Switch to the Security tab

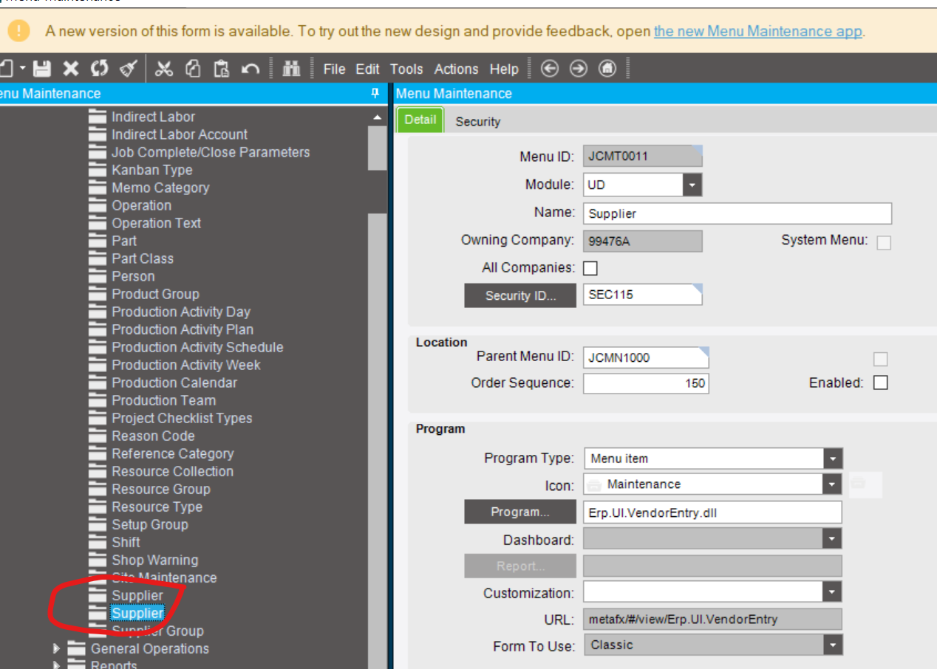coord(477,121)
